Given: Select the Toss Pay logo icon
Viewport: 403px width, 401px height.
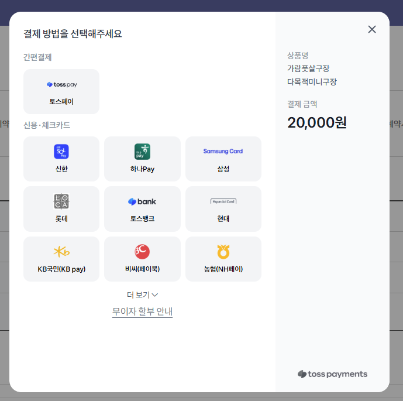Looking at the screenshot, I should [x=61, y=85].
